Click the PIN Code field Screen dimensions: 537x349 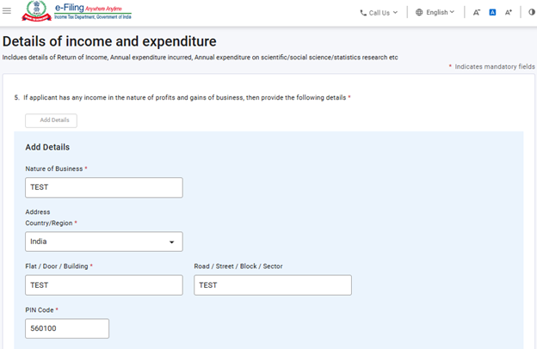pos(67,328)
